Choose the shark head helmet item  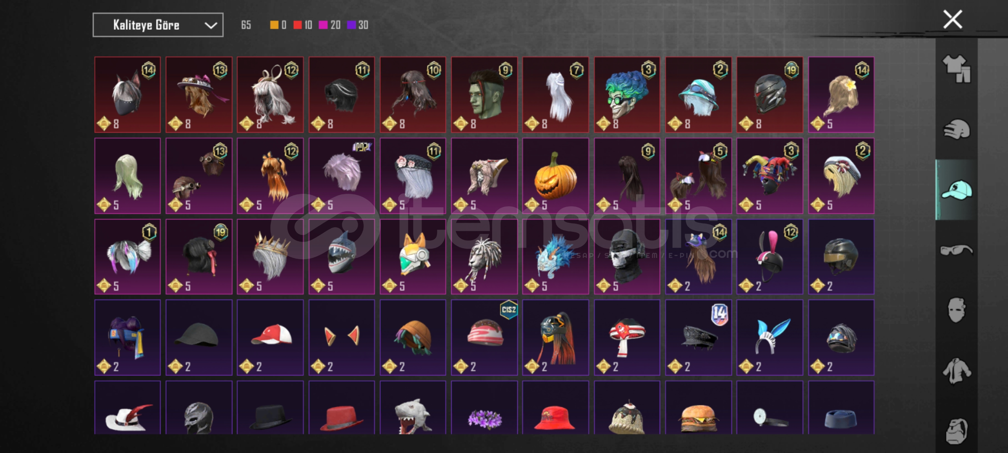(341, 257)
